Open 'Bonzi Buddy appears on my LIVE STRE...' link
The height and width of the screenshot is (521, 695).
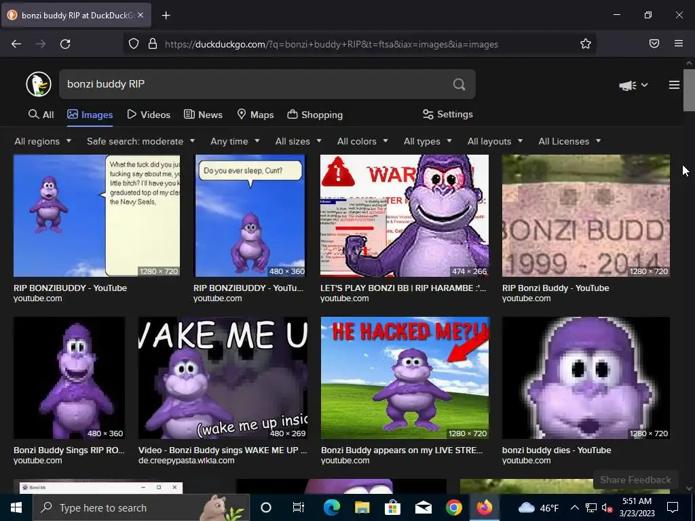[402, 450]
